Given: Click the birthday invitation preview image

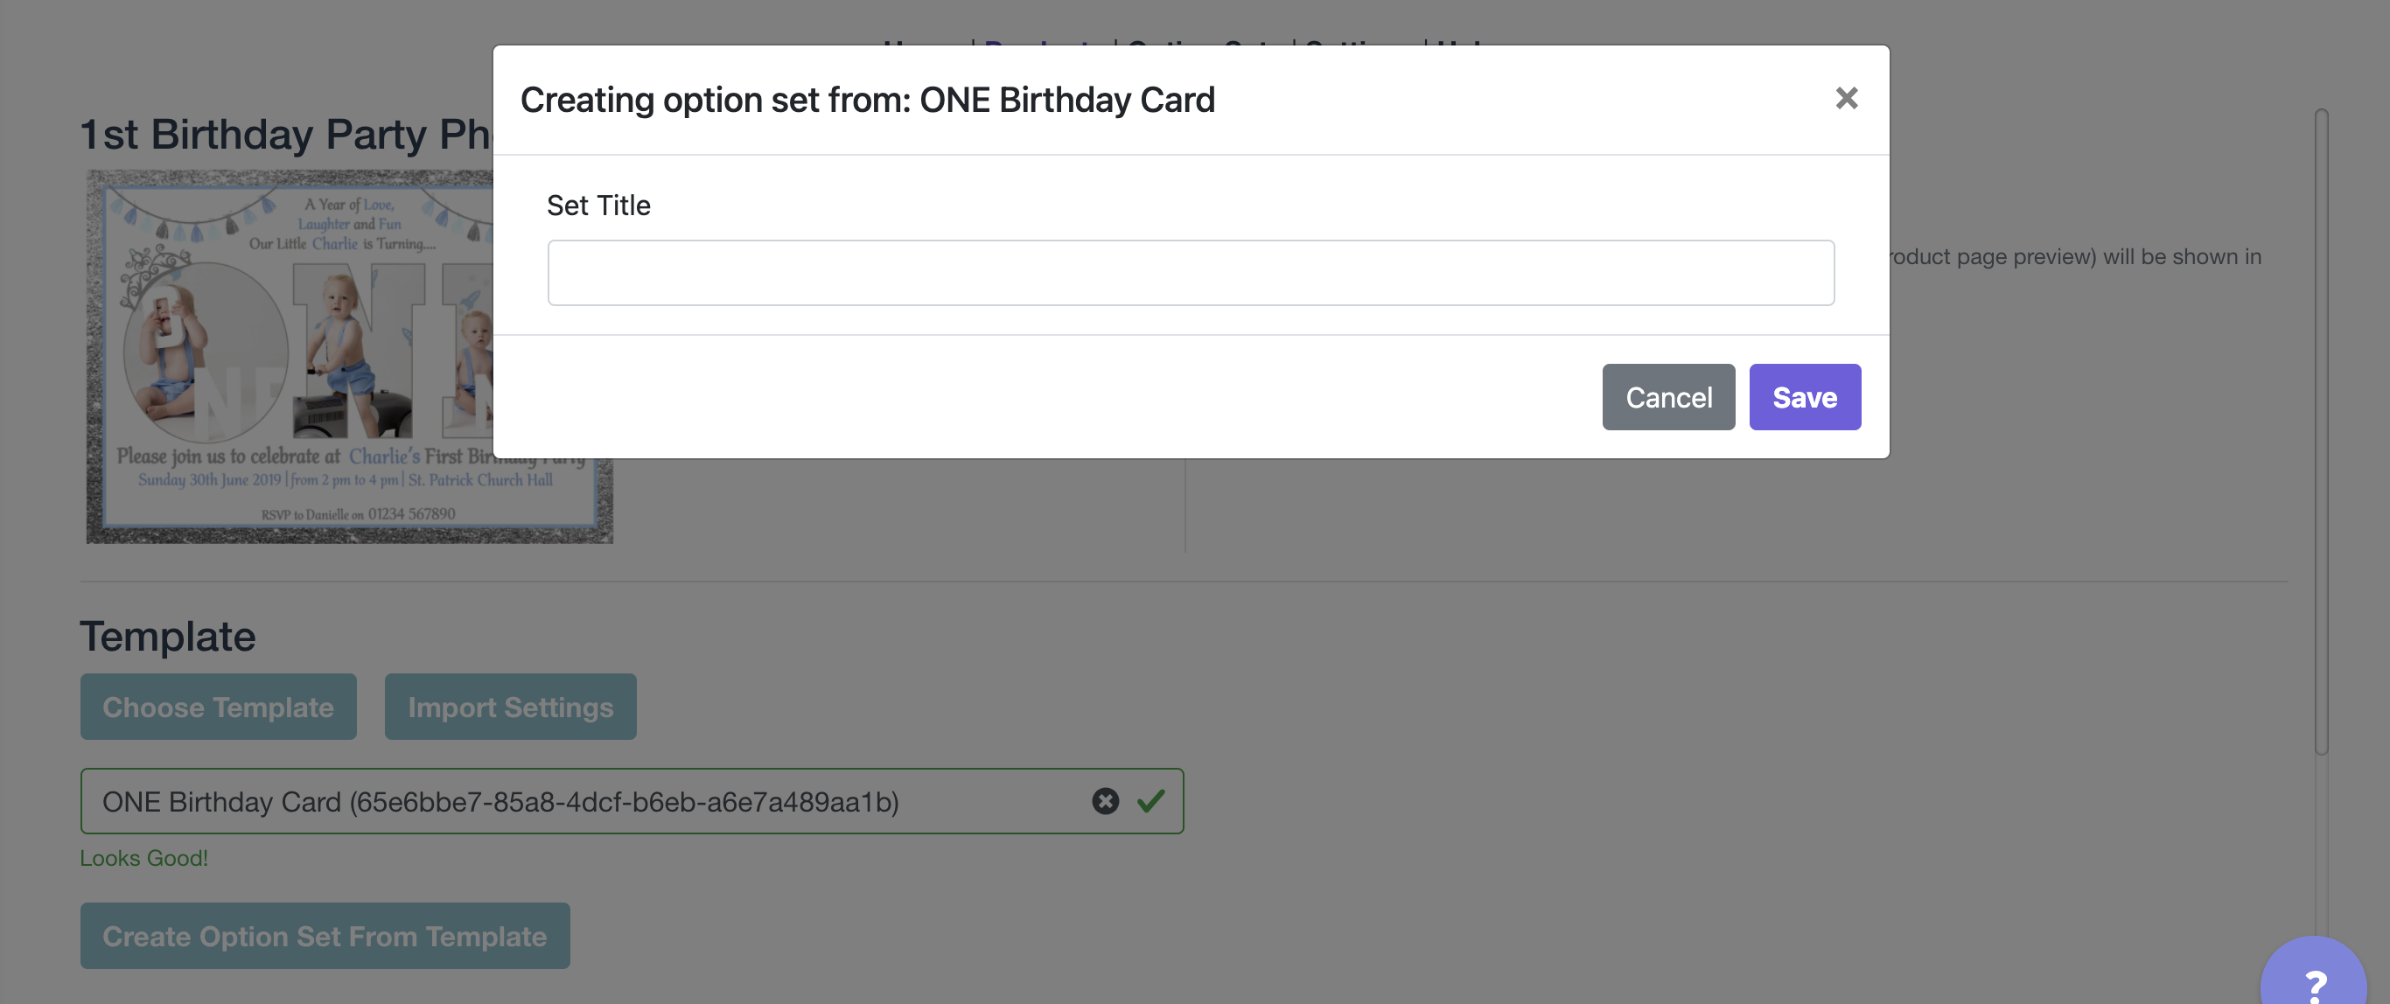Looking at the screenshot, I should [x=290, y=357].
